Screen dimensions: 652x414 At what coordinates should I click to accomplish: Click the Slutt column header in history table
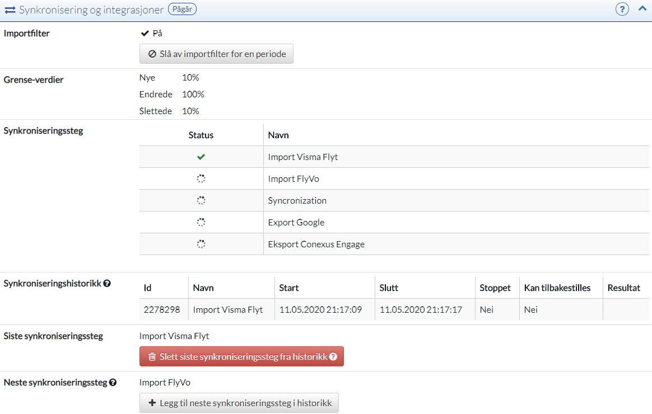point(389,288)
